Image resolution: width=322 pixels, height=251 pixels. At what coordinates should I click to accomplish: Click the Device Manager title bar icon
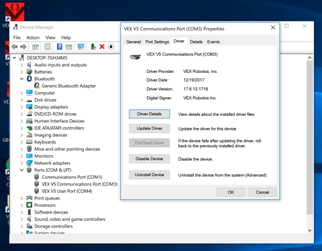pyautogui.click(x=15, y=27)
